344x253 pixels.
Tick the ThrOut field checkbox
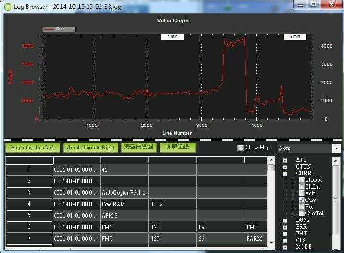coord(301,180)
